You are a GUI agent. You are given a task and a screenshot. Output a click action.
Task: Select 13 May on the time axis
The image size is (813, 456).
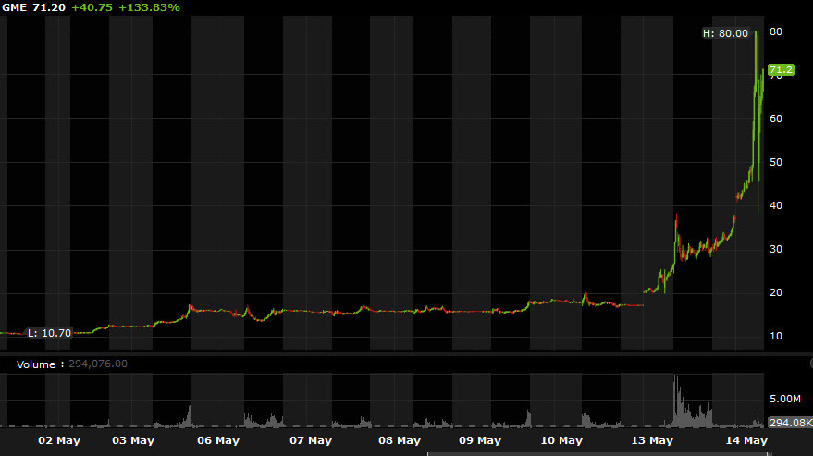pyautogui.click(x=651, y=440)
